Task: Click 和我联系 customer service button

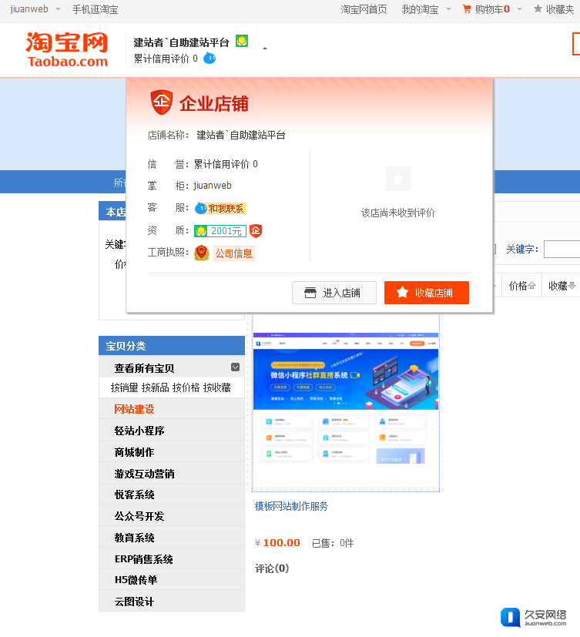Action: pyautogui.click(x=220, y=209)
